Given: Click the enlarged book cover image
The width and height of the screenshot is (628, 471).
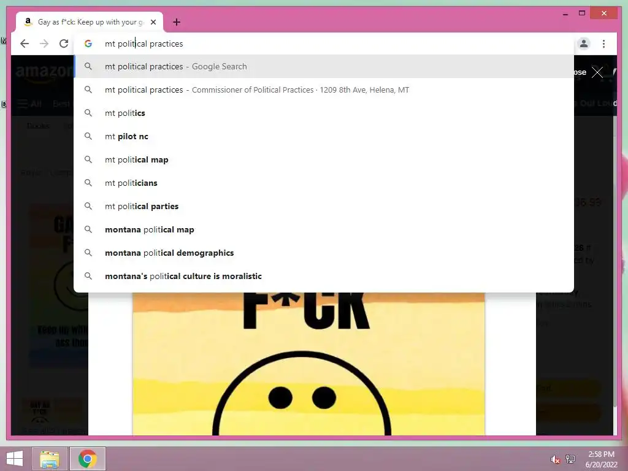Looking at the screenshot, I should pos(308,364).
